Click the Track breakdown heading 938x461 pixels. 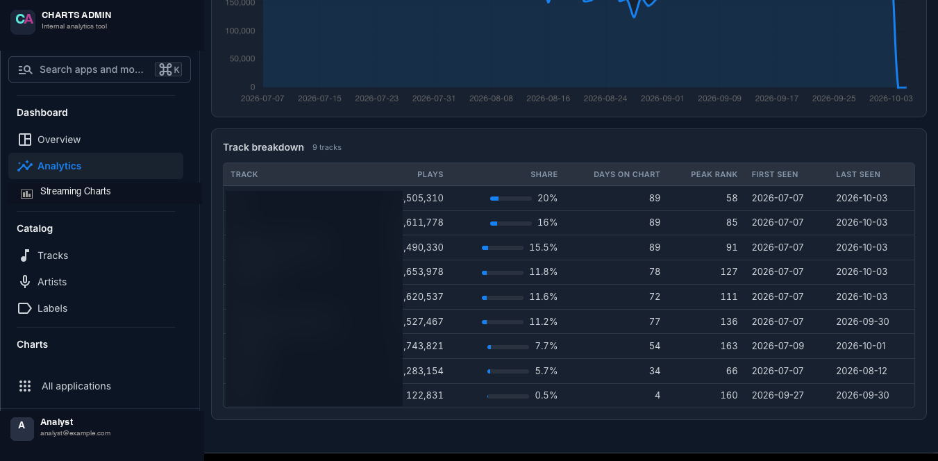pos(263,147)
